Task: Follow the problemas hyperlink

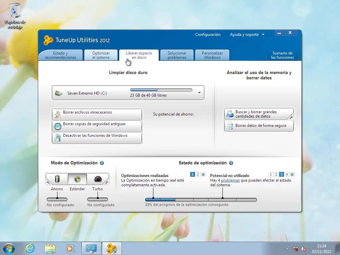Action: (230, 180)
